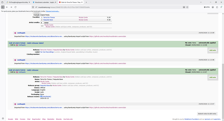Go back to previous page
This screenshot has width=224, height=121.
pyautogui.click(x=7, y=7)
